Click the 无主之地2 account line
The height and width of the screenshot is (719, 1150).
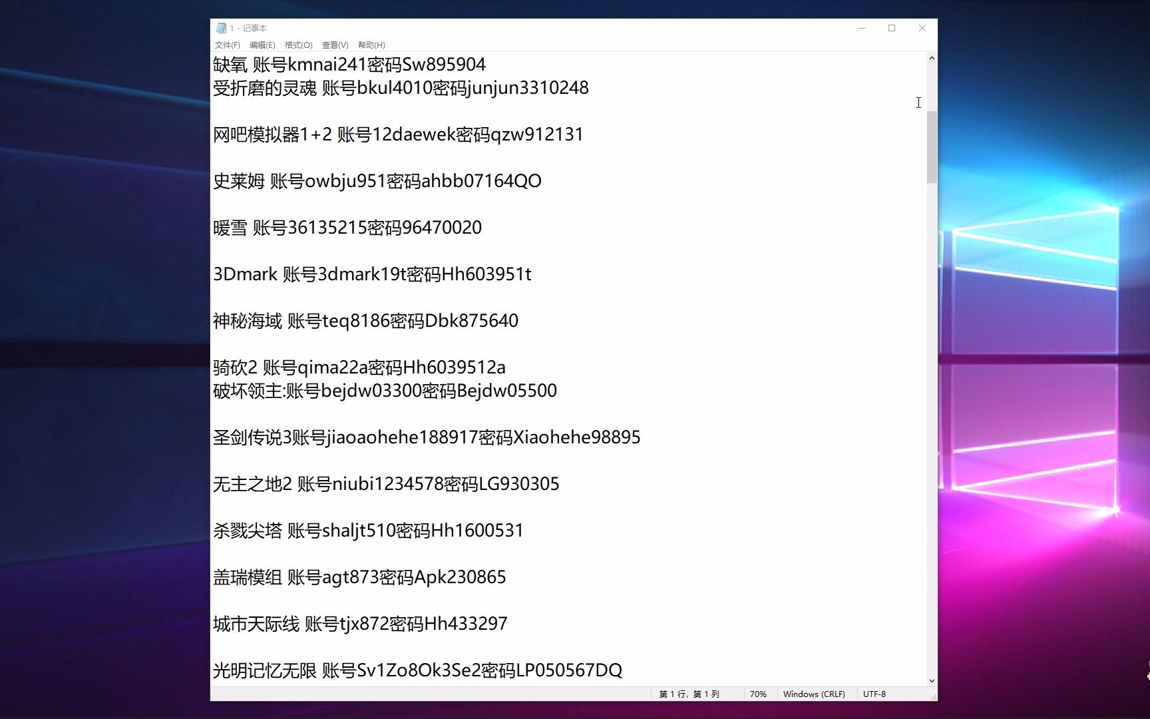pyautogui.click(x=386, y=484)
